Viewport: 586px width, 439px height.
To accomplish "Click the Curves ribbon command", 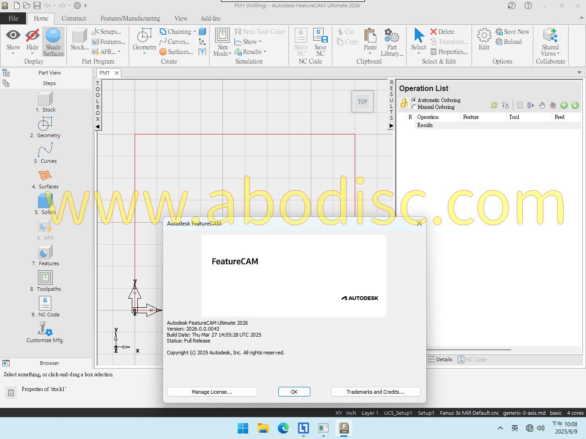I will click(174, 42).
